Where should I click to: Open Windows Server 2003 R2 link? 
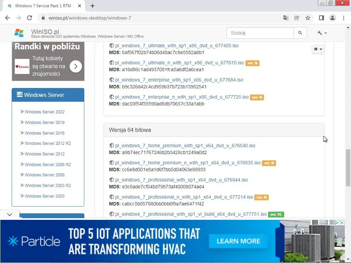pos(47,185)
